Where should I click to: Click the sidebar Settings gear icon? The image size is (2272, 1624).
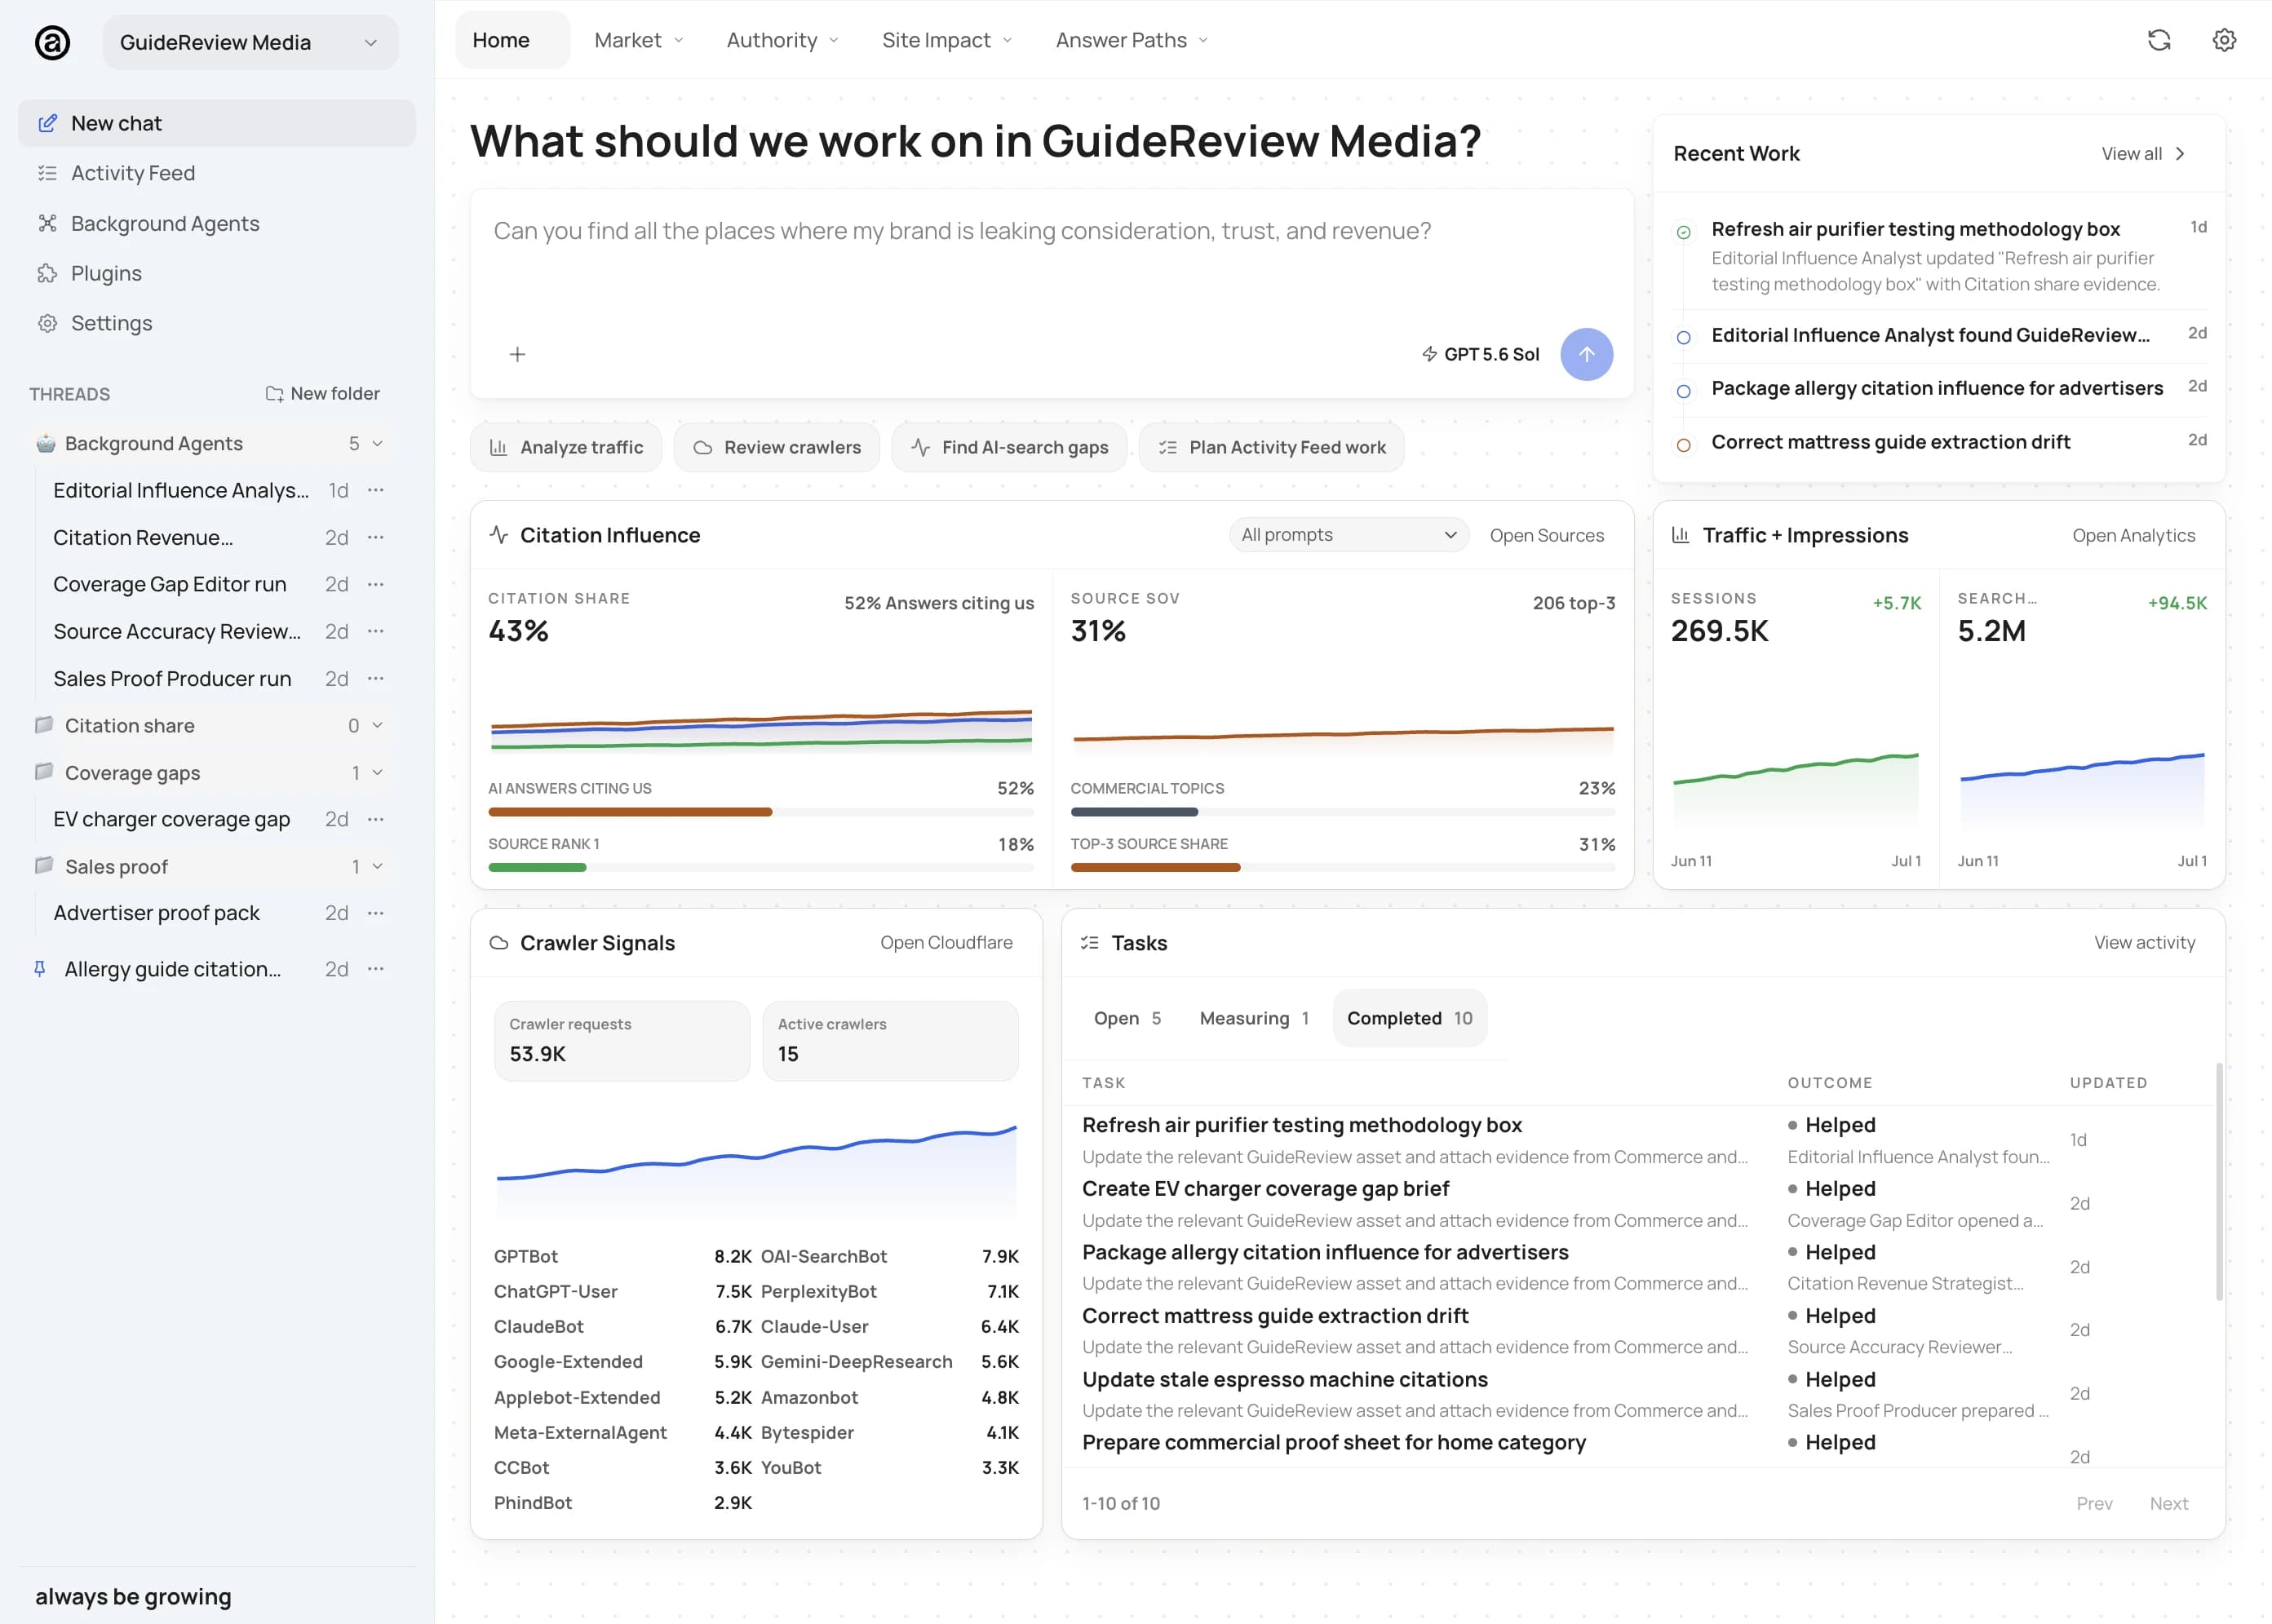coord(47,323)
